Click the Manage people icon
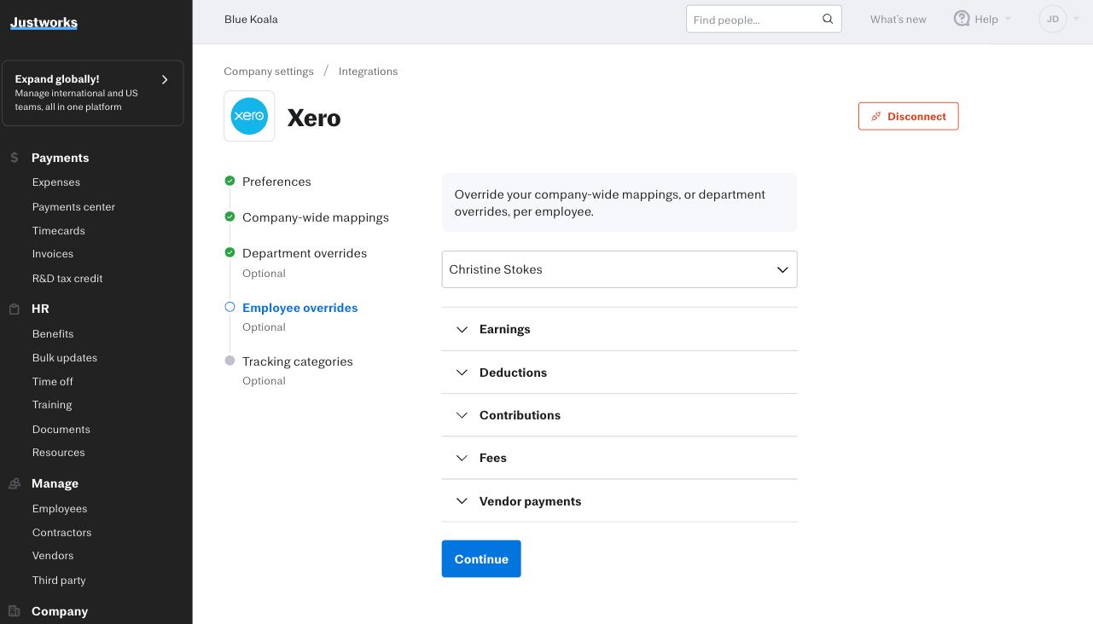 tap(14, 483)
